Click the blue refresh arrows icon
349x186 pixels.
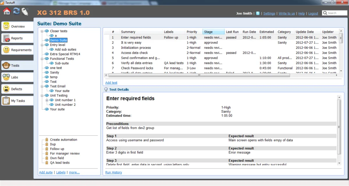coord(16,11)
